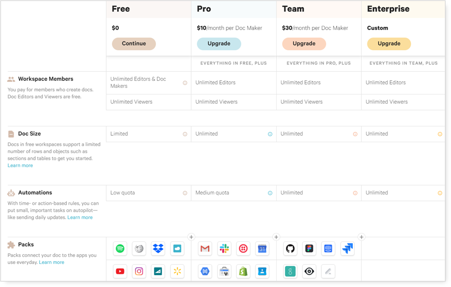Select the Figma pack icon
This screenshot has width=451, height=287.
pos(309,248)
